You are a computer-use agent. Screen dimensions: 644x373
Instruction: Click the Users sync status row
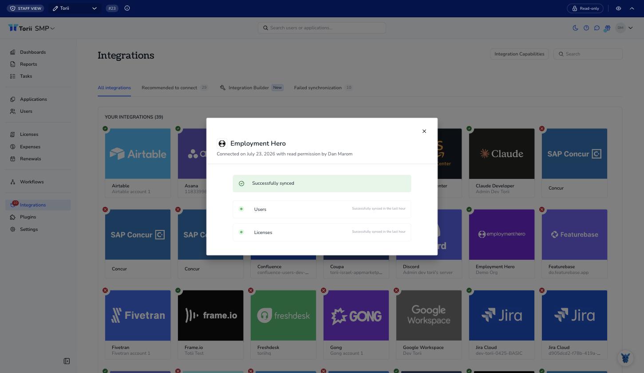(322, 209)
